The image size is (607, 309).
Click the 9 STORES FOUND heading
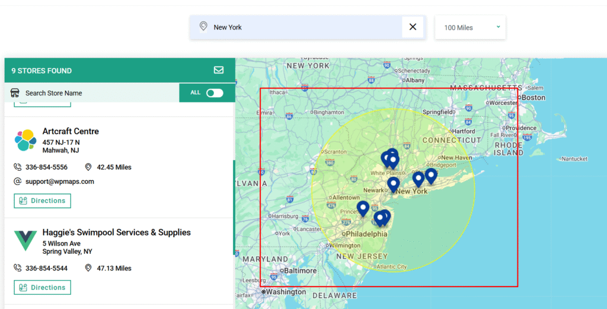[41, 71]
